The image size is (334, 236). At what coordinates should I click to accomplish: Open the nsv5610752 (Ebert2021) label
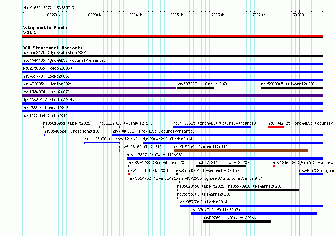[153, 178]
